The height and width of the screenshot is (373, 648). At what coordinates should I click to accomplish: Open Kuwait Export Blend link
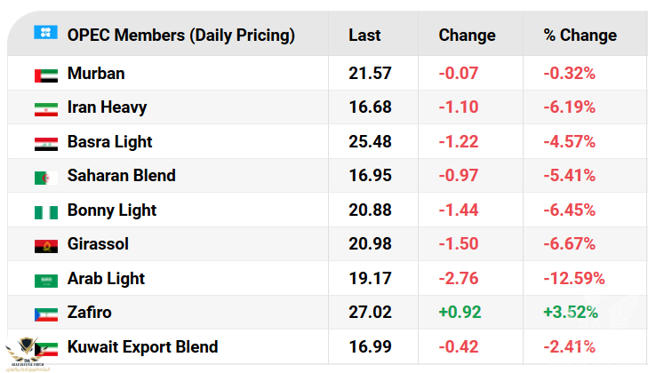pos(142,346)
